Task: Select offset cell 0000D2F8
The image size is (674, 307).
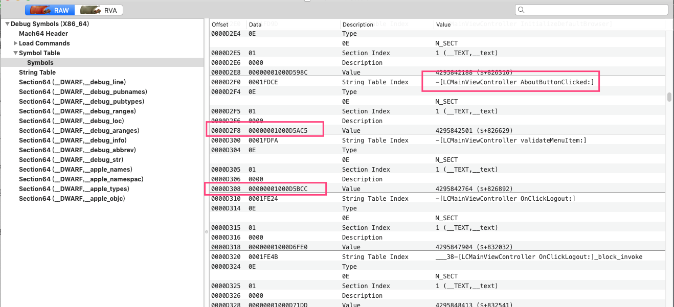Action: [226, 131]
